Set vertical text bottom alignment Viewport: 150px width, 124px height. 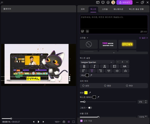pos(125,71)
